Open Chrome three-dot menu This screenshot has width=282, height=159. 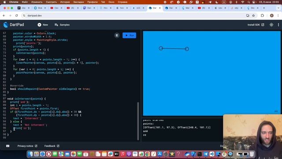pos(278,16)
